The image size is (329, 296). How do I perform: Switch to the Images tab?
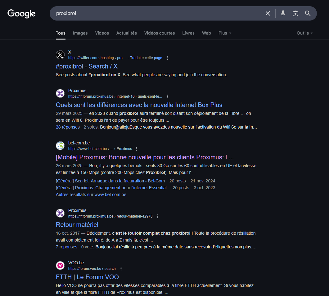(x=80, y=33)
